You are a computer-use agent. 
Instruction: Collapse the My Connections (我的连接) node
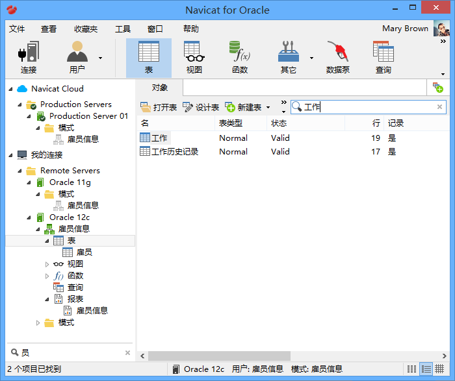point(11,155)
